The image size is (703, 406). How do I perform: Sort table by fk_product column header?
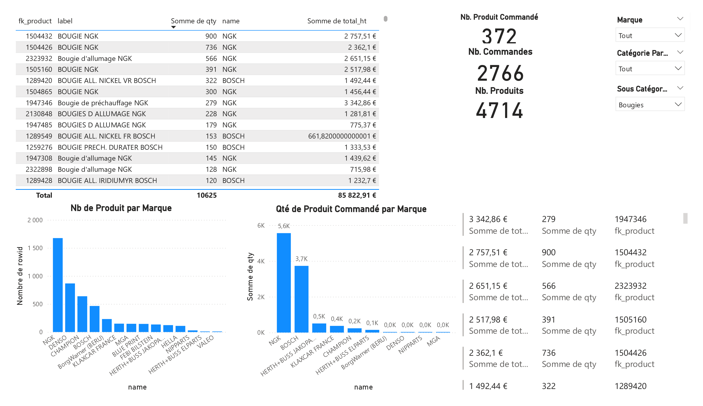[x=35, y=21]
